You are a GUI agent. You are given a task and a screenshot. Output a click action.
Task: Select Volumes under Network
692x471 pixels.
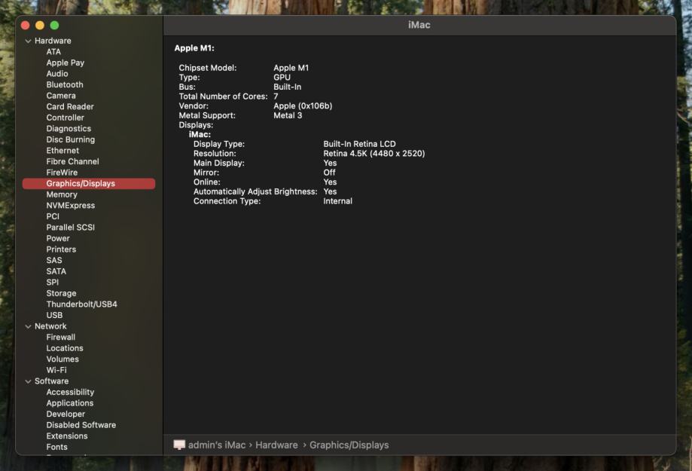62,359
